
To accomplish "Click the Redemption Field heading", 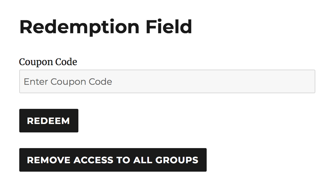I will [106, 27].
